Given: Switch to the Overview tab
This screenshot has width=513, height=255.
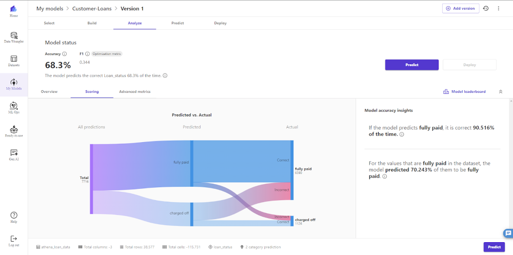Looking at the screenshot, I should 49,92.
